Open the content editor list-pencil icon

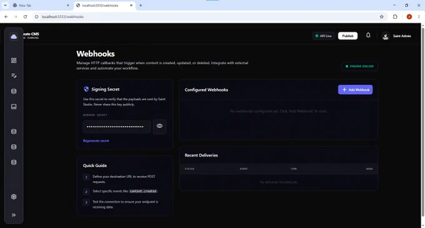coord(14,75)
